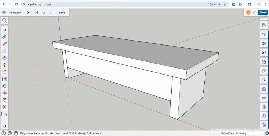Reload the browser page
This screenshot has width=269, height=136.
pyautogui.click(x=17, y=4)
